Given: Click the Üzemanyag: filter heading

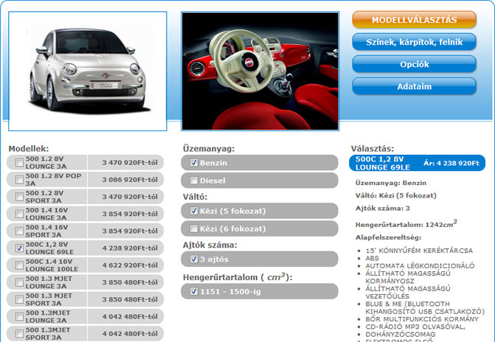Looking at the screenshot, I should click(209, 149).
